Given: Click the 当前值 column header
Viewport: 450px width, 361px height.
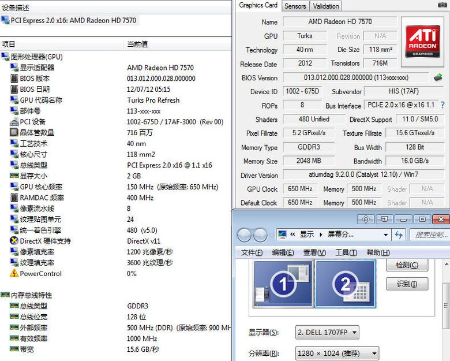Looking at the screenshot, I should [x=177, y=44].
